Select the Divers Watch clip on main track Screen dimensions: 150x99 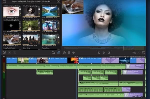pos(12,60)
